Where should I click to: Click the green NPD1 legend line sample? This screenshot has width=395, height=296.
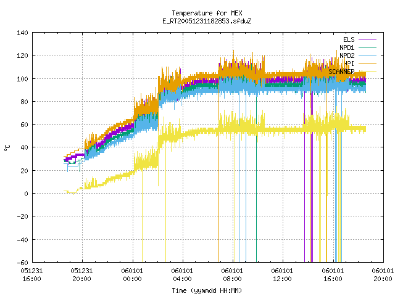click(367, 47)
